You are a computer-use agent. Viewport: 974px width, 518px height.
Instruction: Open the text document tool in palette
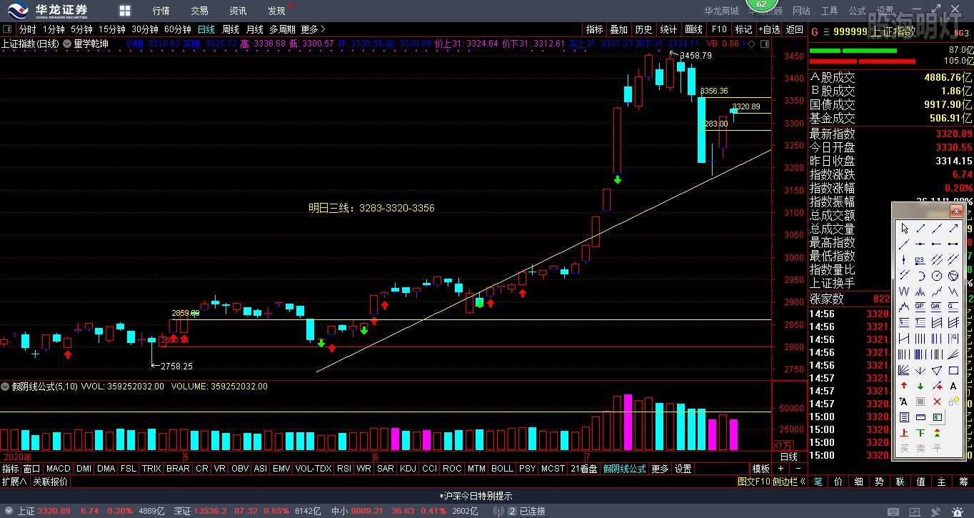[905, 417]
